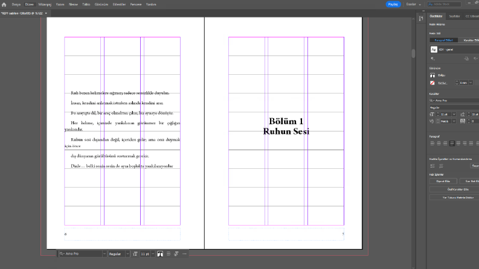Click the tracking stepper in Properties panel
The image size is (479, 269).
(469, 121)
